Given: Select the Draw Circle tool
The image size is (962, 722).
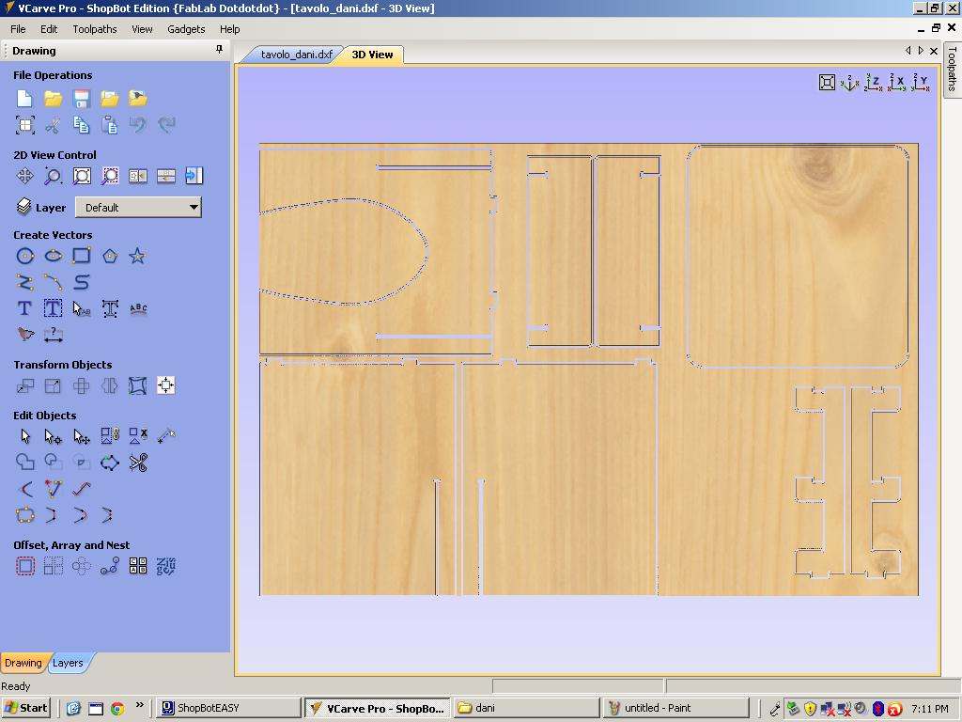Looking at the screenshot, I should 25,256.
